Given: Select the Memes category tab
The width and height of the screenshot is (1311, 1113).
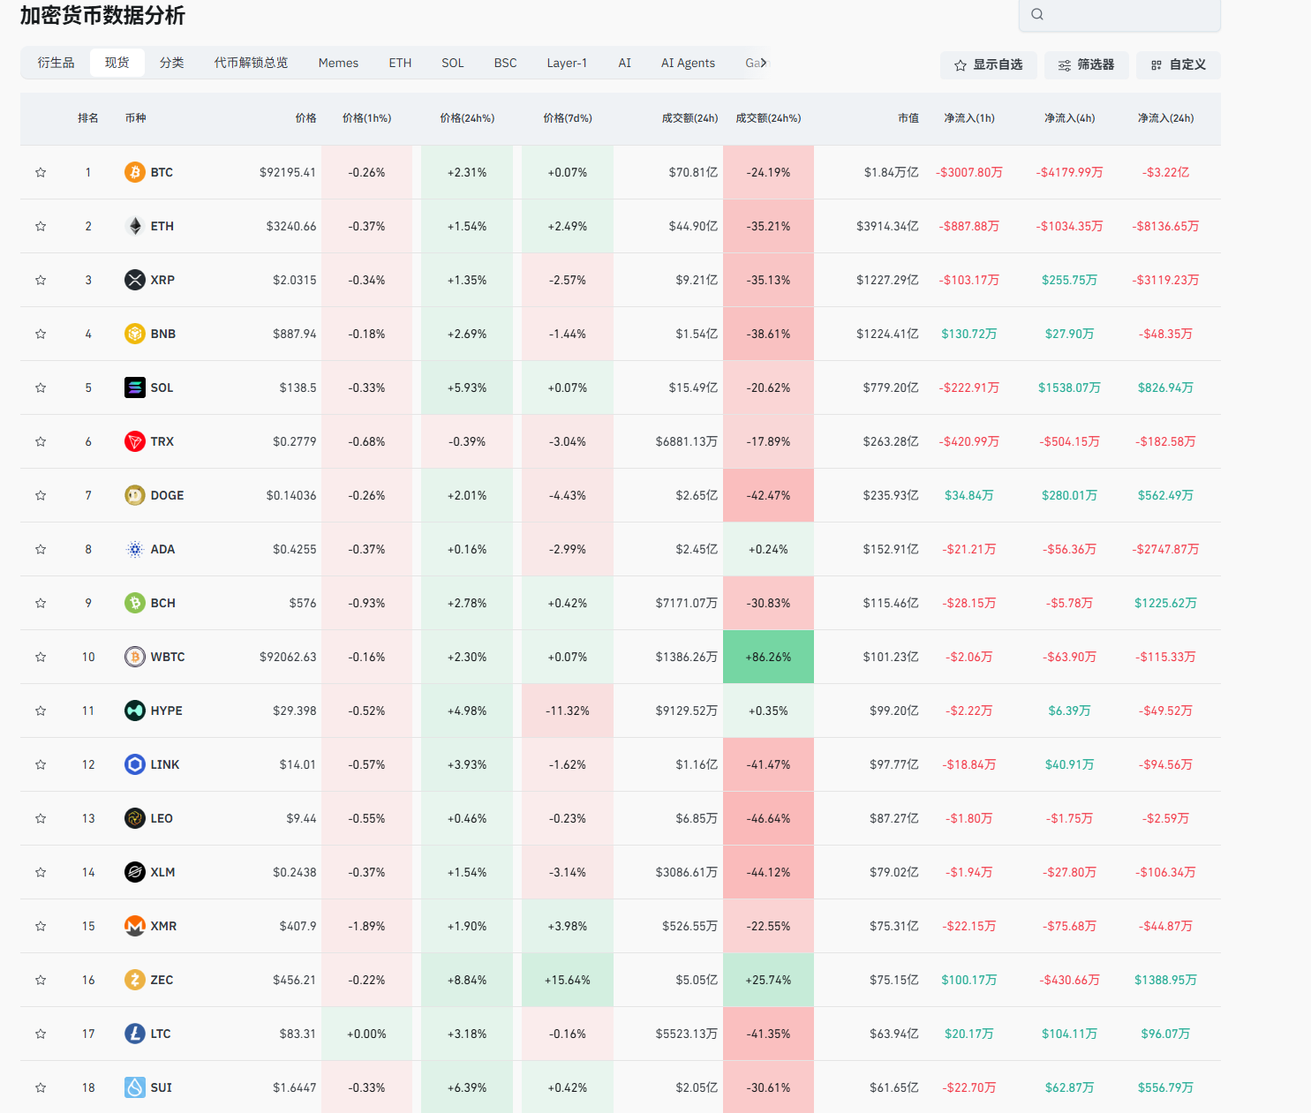Looking at the screenshot, I should tap(338, 63).
